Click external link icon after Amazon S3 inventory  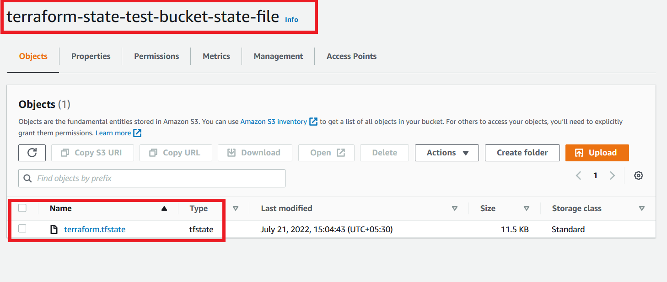313,122
